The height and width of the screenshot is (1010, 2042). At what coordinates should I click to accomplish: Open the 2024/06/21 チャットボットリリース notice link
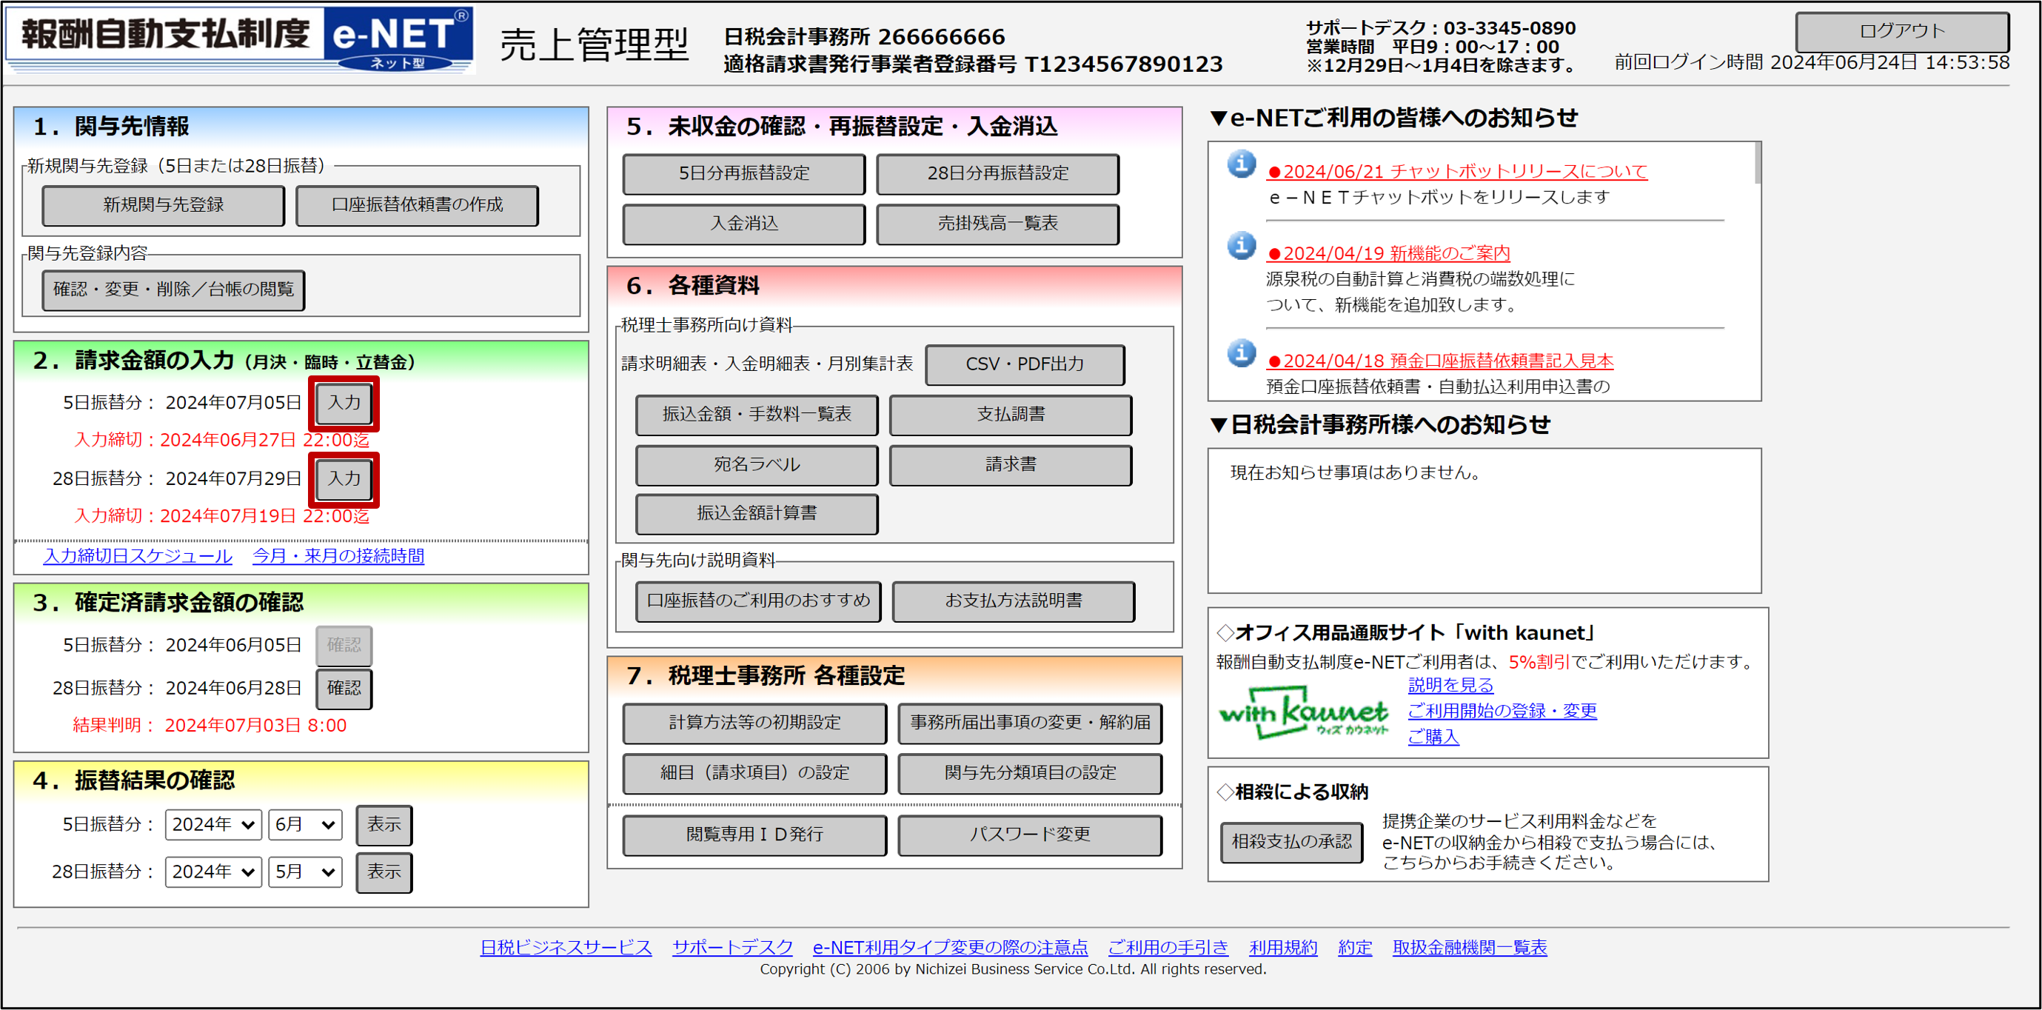pos(1456,171)
